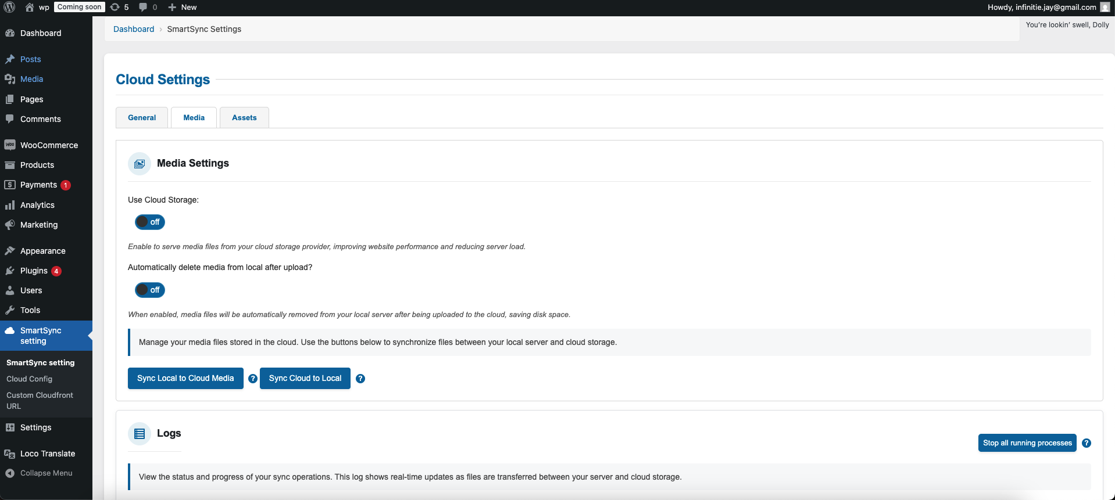The image size is (1115, 500).
Task: Toggle automatically delete media from local switch
Action: point(150,290)
